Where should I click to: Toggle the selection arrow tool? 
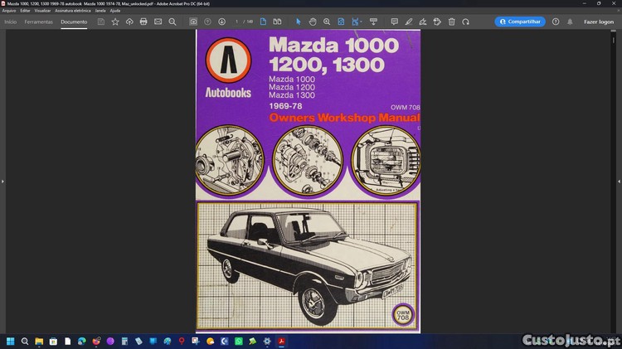(x=299, y=22)
